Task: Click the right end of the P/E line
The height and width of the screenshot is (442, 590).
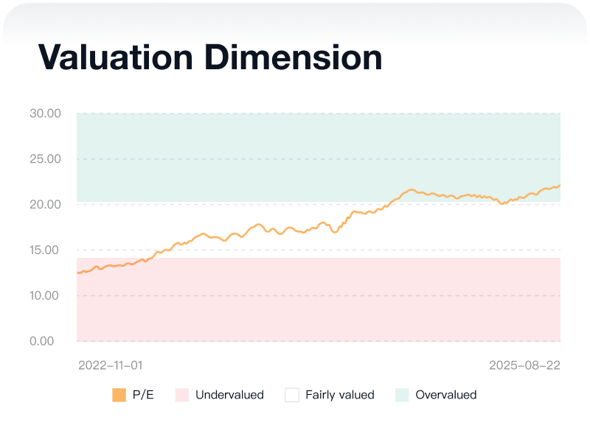Action: coord(559,186)
